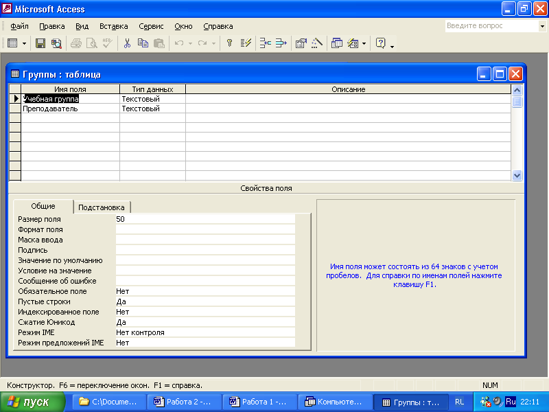Click the Spelling check icon

pos(108,43)
